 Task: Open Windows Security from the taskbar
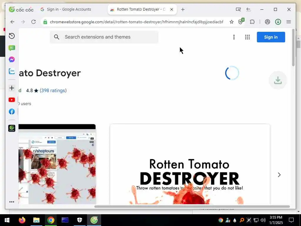(x=79, y=220)
